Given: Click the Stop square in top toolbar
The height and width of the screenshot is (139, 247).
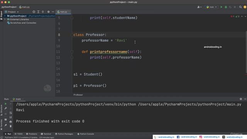Looking at the screenshot, I should [235, 7].
